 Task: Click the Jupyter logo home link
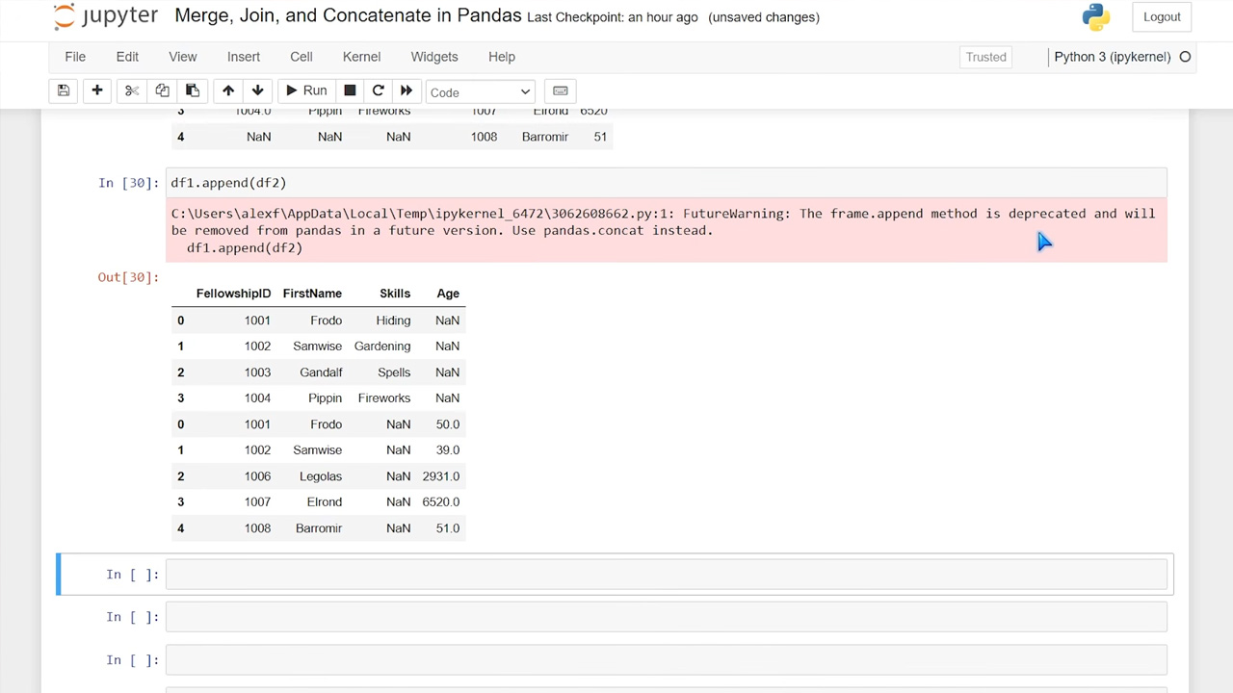point(106,16)
